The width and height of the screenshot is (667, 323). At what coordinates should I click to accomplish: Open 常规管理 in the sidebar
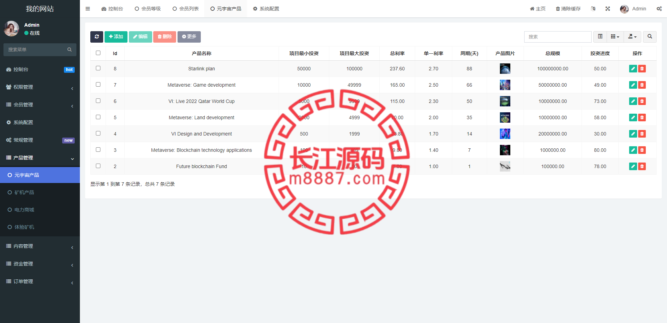[40, 140]
